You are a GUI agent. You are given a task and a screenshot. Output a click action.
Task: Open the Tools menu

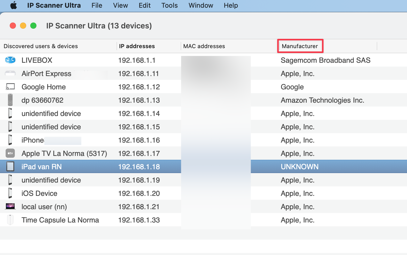[x=169, y=5]
